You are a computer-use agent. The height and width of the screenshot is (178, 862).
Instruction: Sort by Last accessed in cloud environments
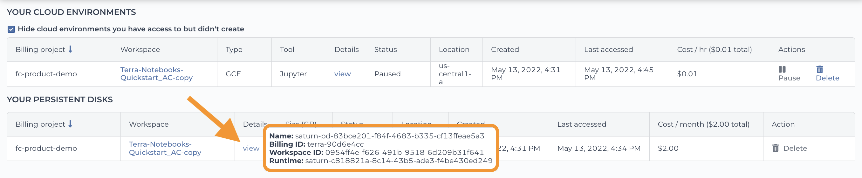pyautogui.click(x=608, y=49)
